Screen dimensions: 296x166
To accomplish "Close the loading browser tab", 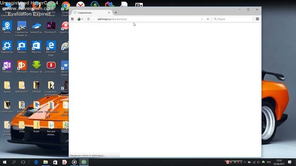I will coord(109,12).
